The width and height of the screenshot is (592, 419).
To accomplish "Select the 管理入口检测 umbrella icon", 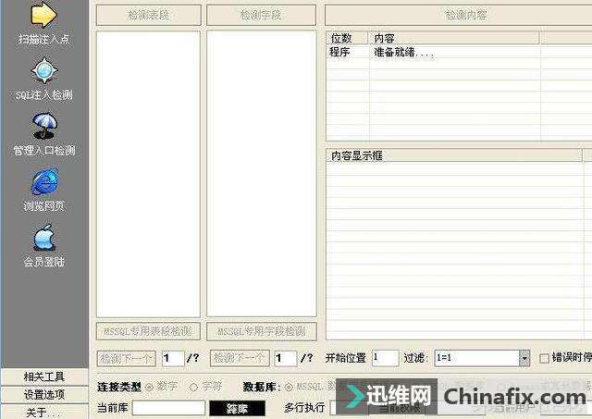I will pos(43,126).
